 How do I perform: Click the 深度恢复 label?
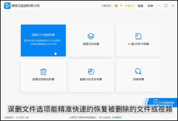tap(138, 79)
